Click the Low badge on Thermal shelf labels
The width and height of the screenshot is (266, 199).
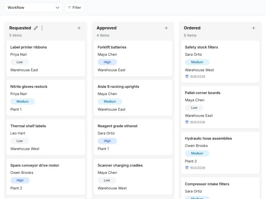click(19, 141)
